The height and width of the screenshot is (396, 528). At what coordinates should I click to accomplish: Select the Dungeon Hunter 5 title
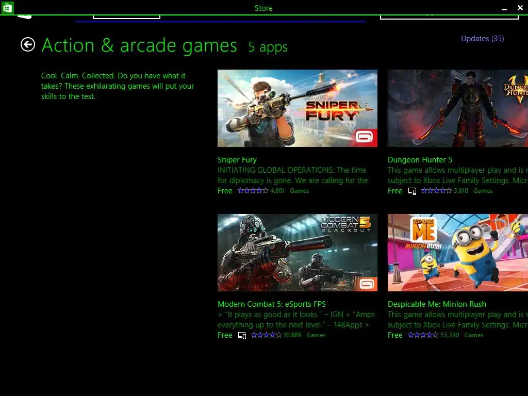420,160
